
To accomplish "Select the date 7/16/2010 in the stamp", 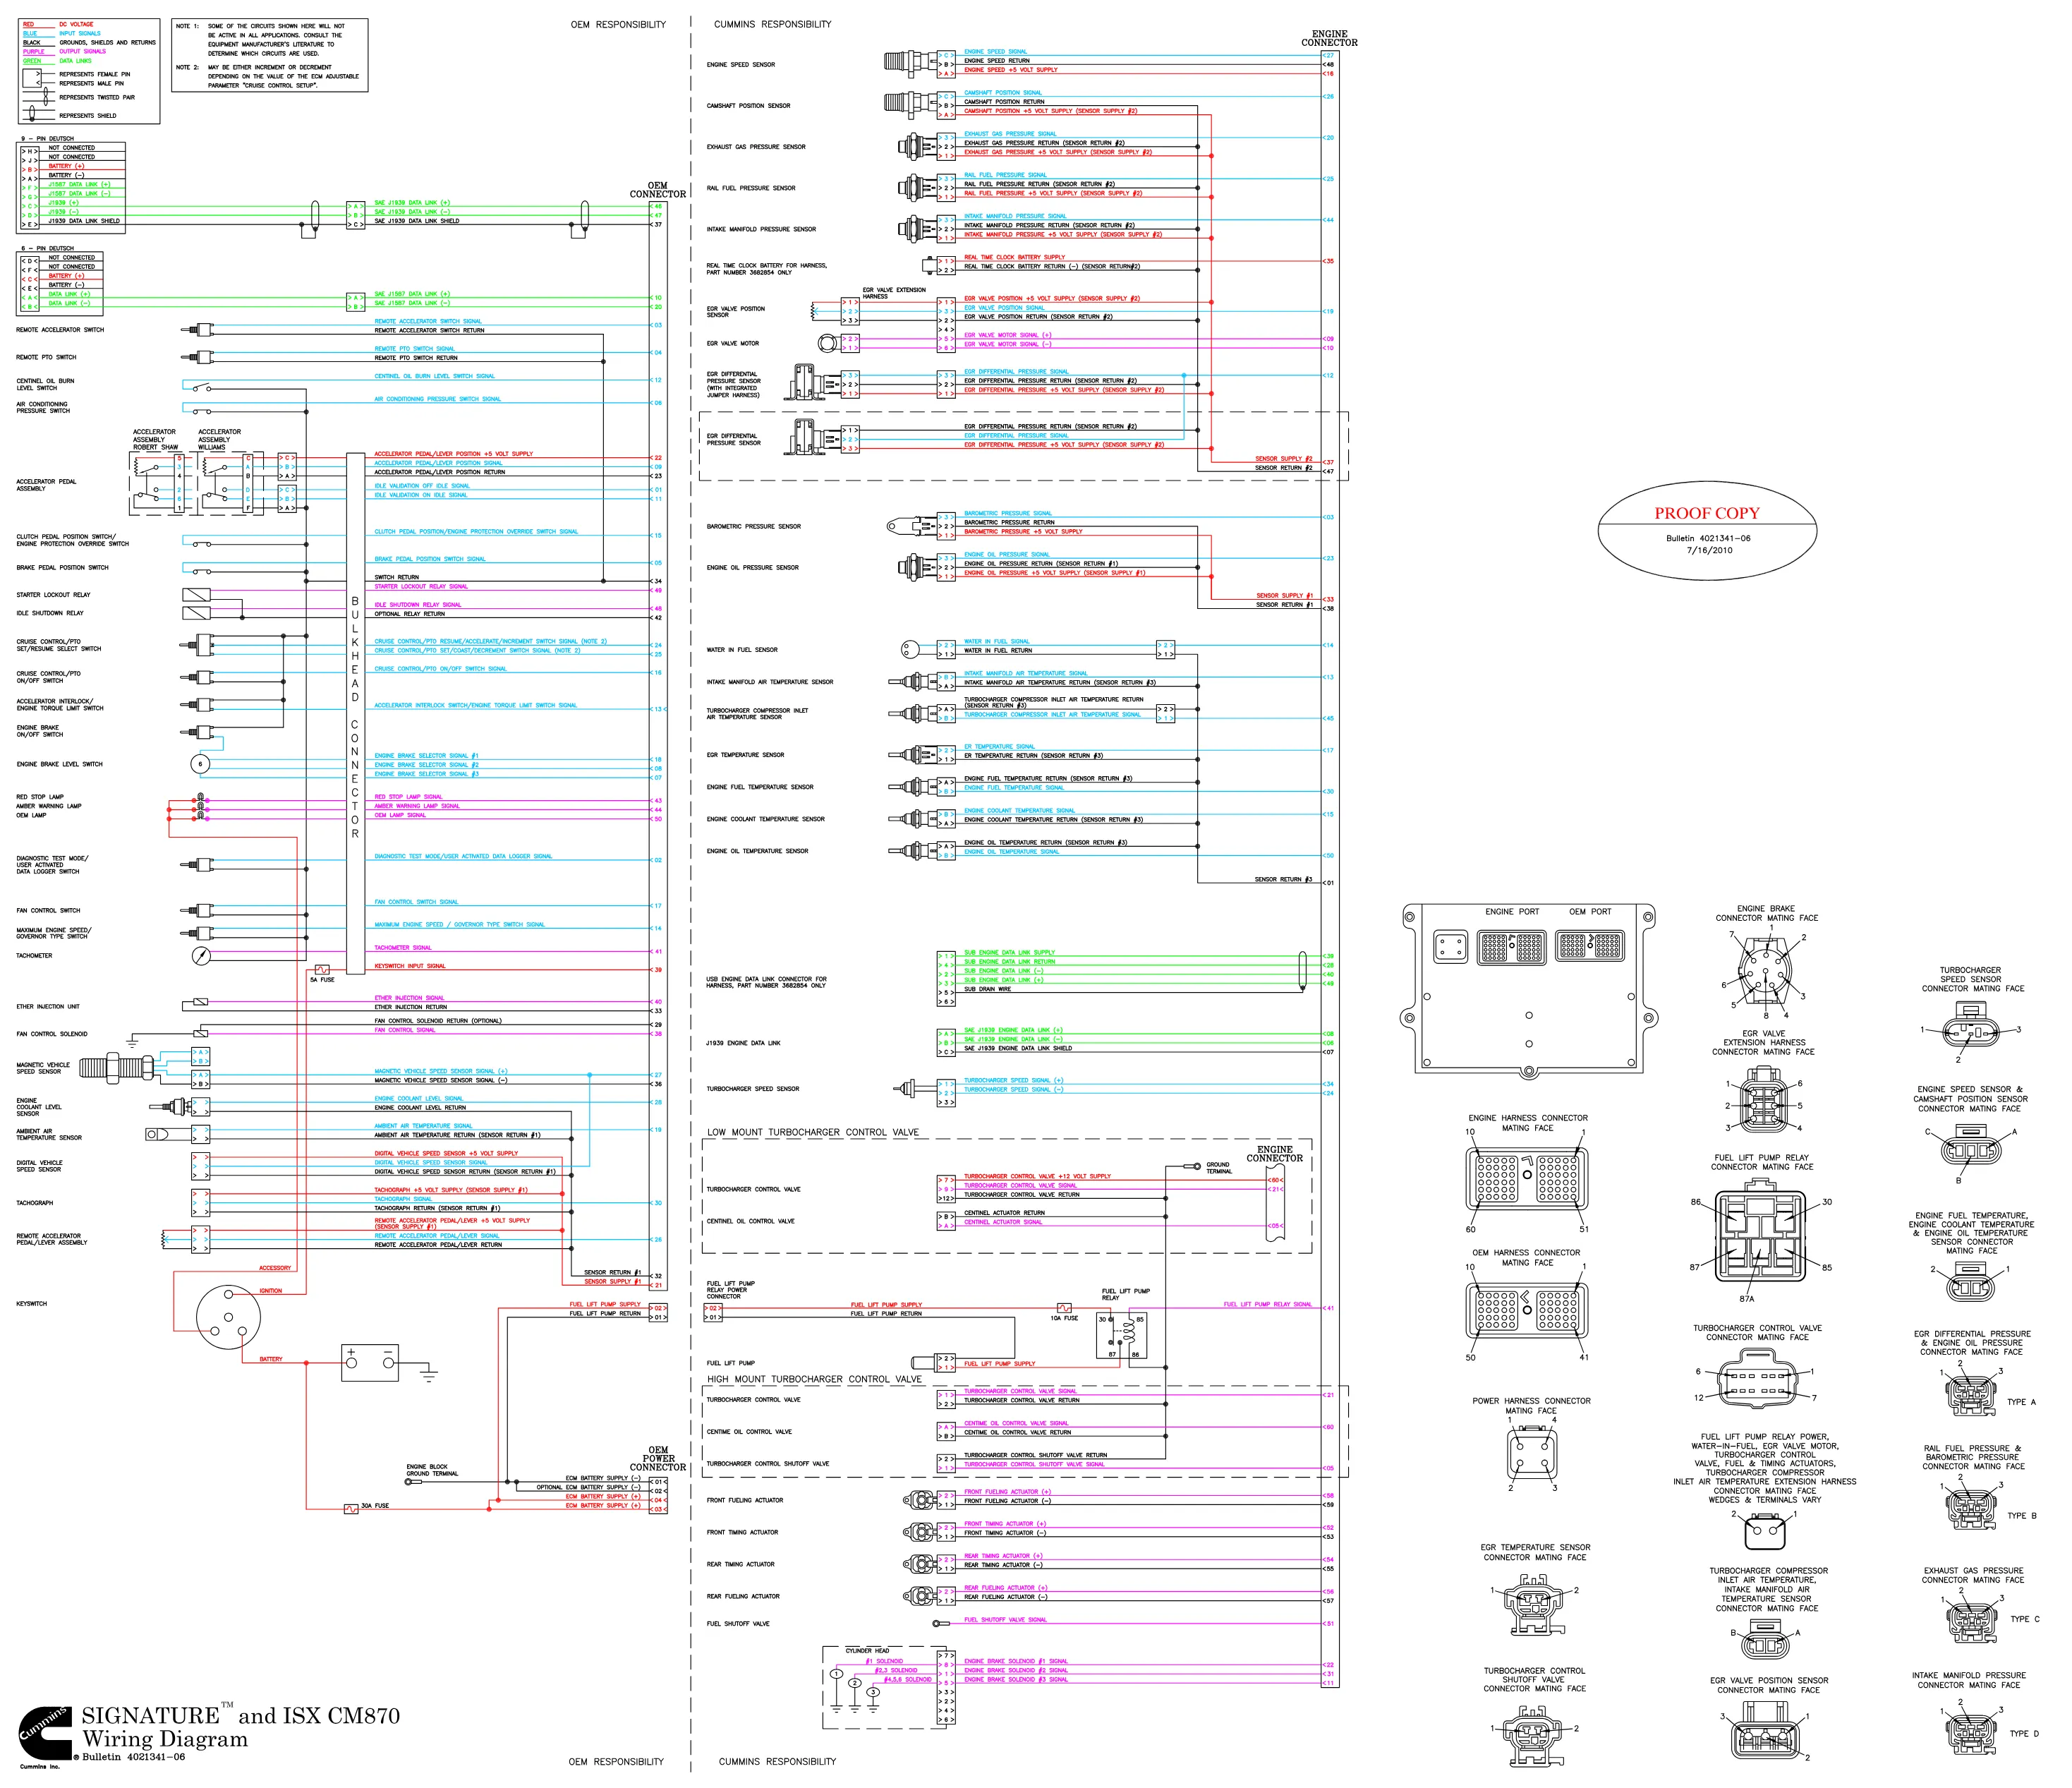I will tap(1709, 550).
